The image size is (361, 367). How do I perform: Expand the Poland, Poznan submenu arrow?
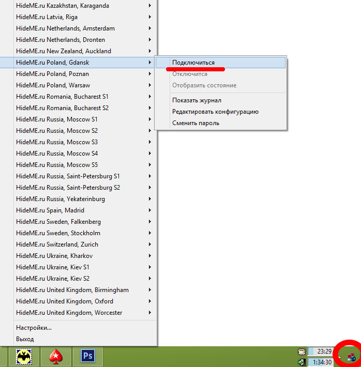click(x=149, y=74)
